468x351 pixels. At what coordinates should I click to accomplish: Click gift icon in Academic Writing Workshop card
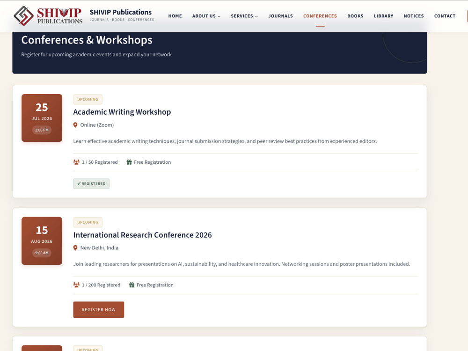[x=129, y=162]
